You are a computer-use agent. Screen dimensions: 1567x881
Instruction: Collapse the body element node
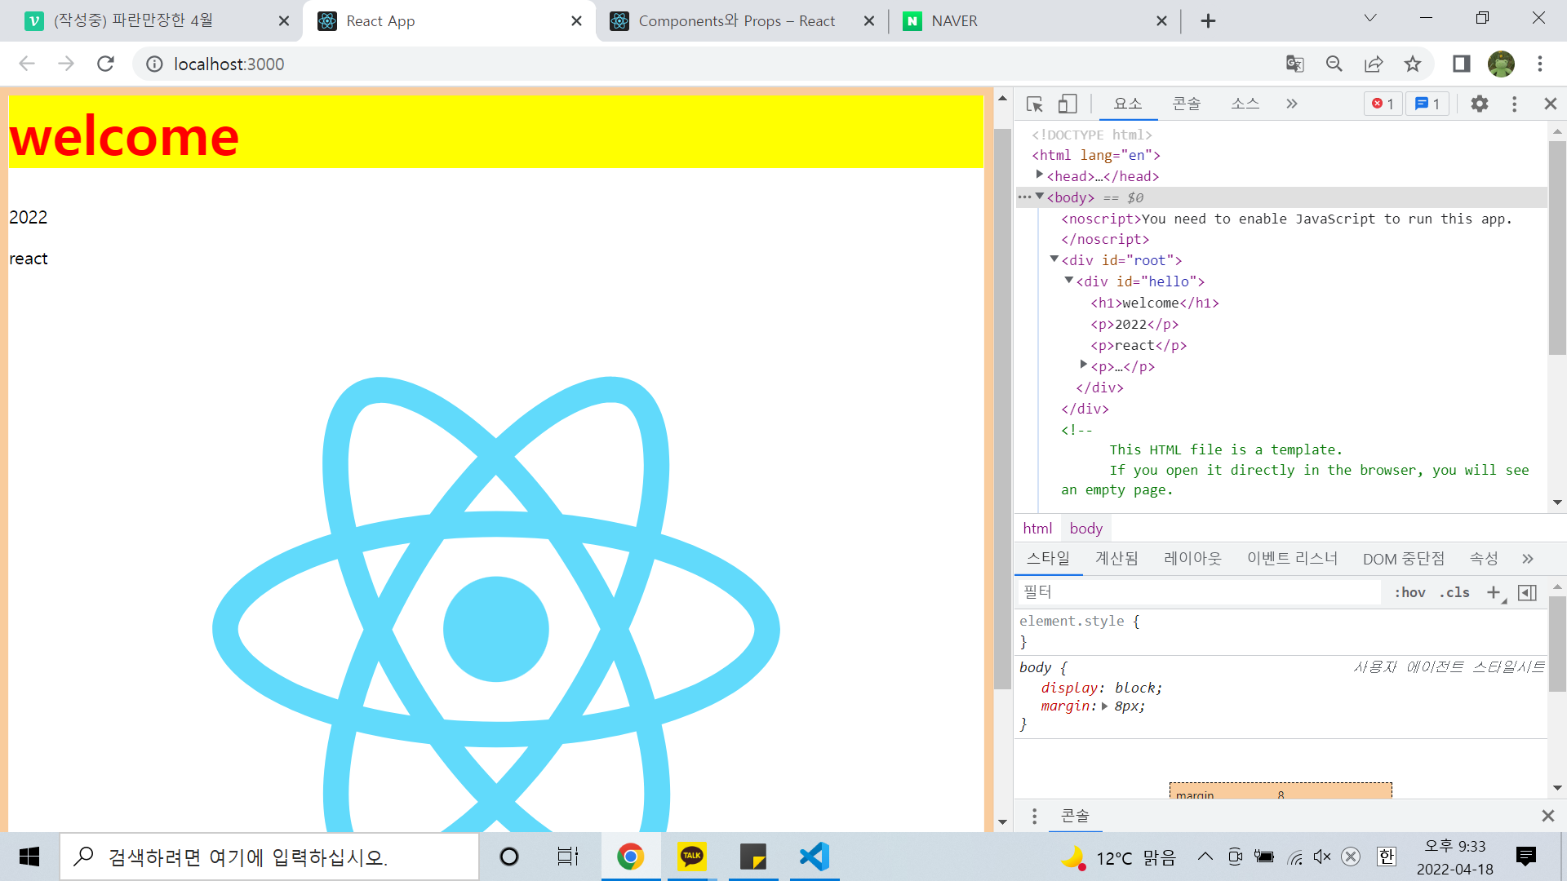(1039, 197)
